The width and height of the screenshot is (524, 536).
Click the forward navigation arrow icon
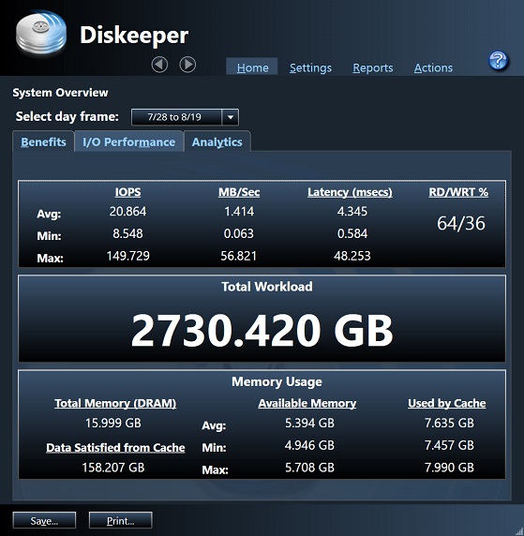[187, 65]
